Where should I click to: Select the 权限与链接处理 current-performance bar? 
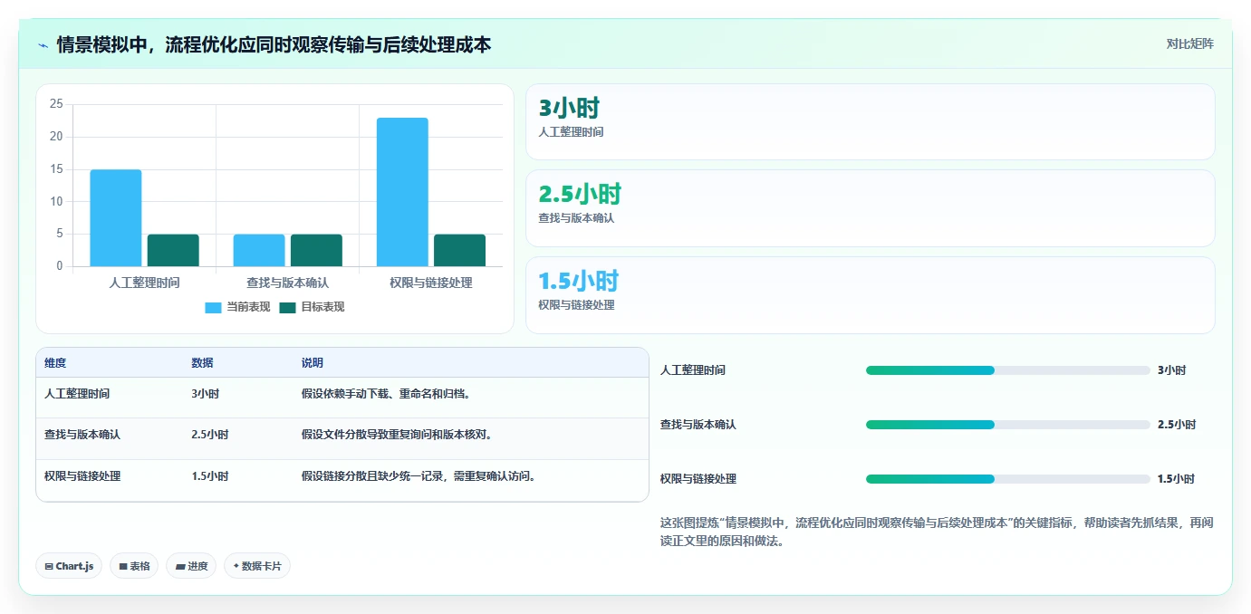(x=402, y=192)
